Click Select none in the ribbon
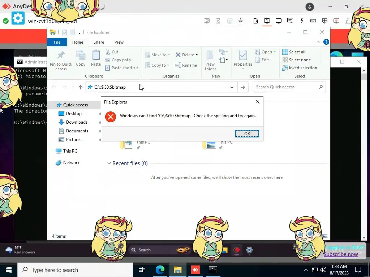This screenshot has width=370, height=277. [296, 60]
